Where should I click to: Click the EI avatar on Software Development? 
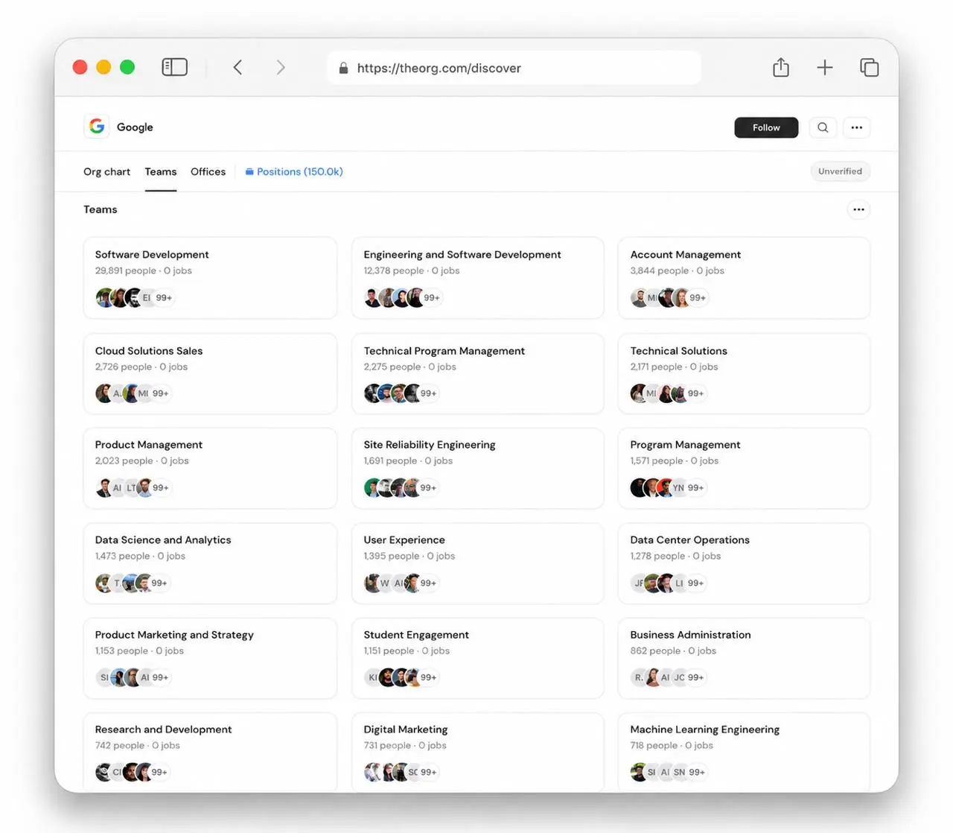(147, 297)
